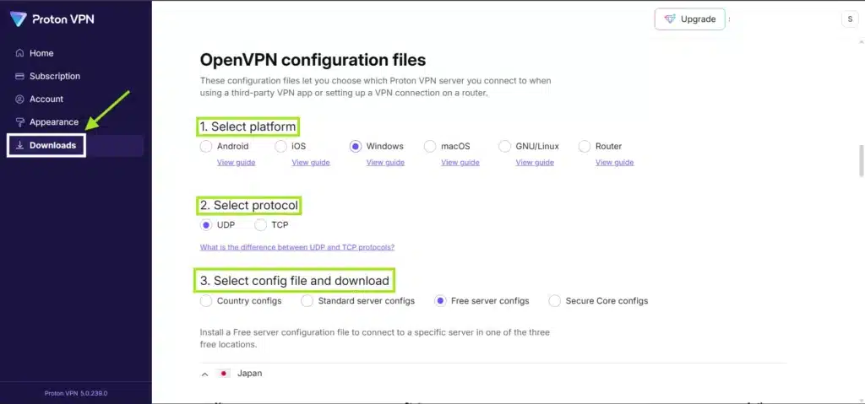Click Proton VPN 5.0.239.0 version text
Screen dimensions: 865x404
(x=75, y=394)
